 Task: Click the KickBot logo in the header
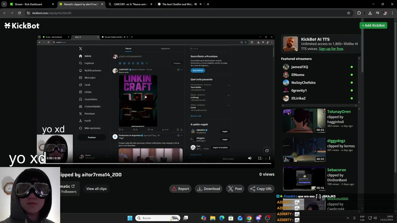click(x=22, y=26)
